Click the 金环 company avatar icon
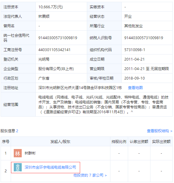This screenshot has height=183, width=174. (18, 167)
